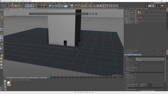Viewport: 168px width, 94px height.
Task: Switch to Polygons mode
Action: coord(2,30)
